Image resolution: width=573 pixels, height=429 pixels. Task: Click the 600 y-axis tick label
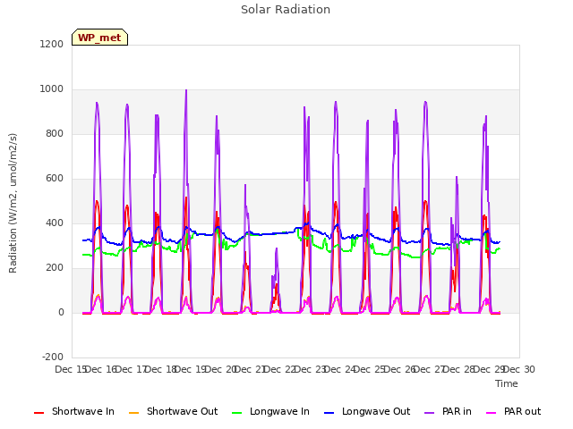coord(55,179)
